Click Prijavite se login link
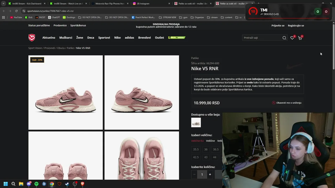This screenshot has height=188, width=335. (x=278, y=26)
